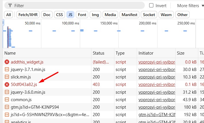Filter requests by Other type

click(x=182, y=15)
